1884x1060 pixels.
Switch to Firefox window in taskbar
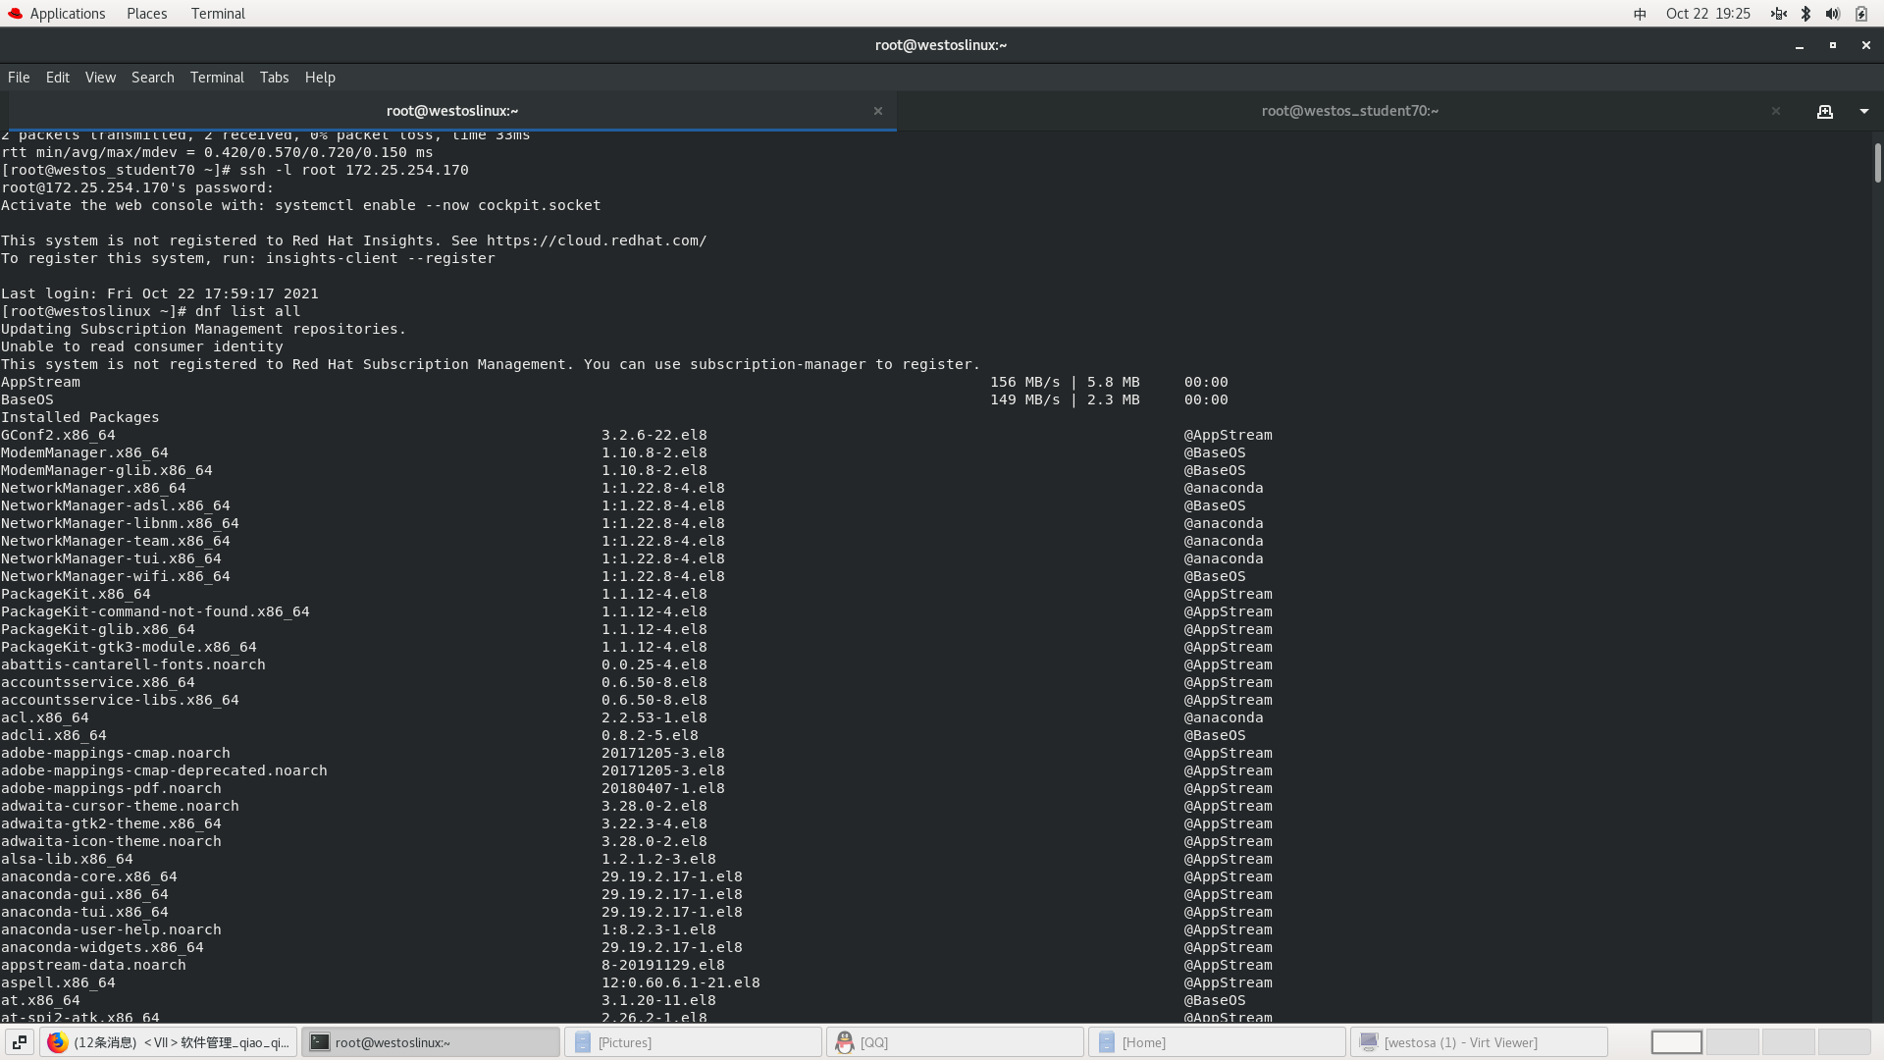168,1042
